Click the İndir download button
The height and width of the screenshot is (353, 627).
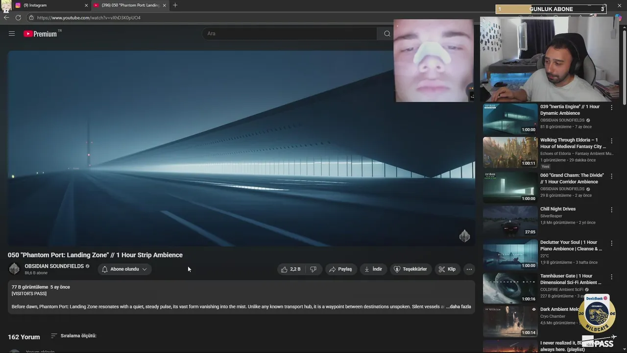point(373,269)
